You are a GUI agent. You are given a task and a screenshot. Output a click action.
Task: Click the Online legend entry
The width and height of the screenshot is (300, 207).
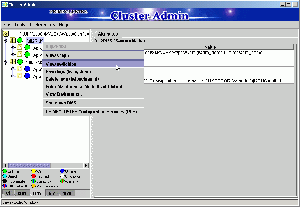click(11, 171)
